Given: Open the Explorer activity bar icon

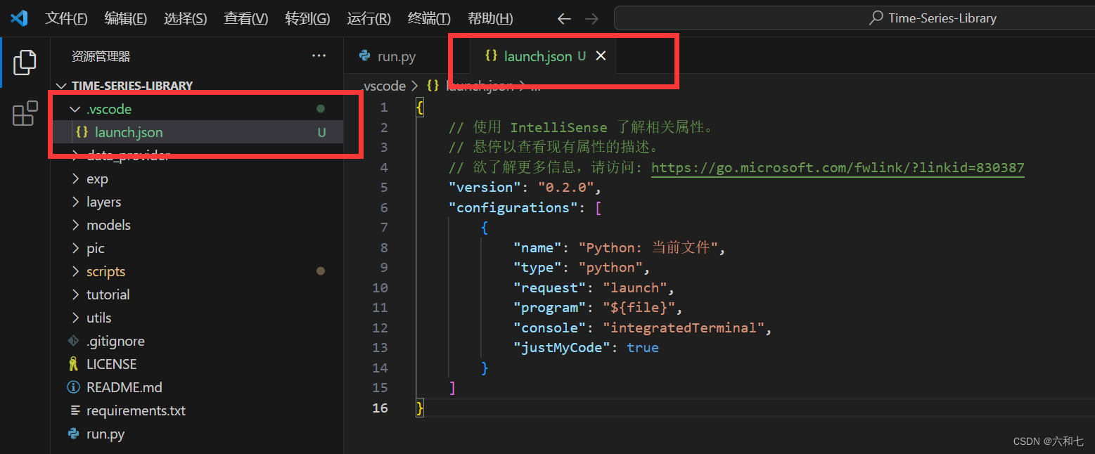Looking at the screenshot, I should click(x=25, y=62).
